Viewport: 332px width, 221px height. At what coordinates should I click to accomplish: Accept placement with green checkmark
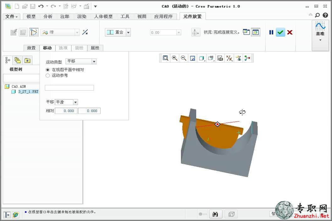coord(280,32)
